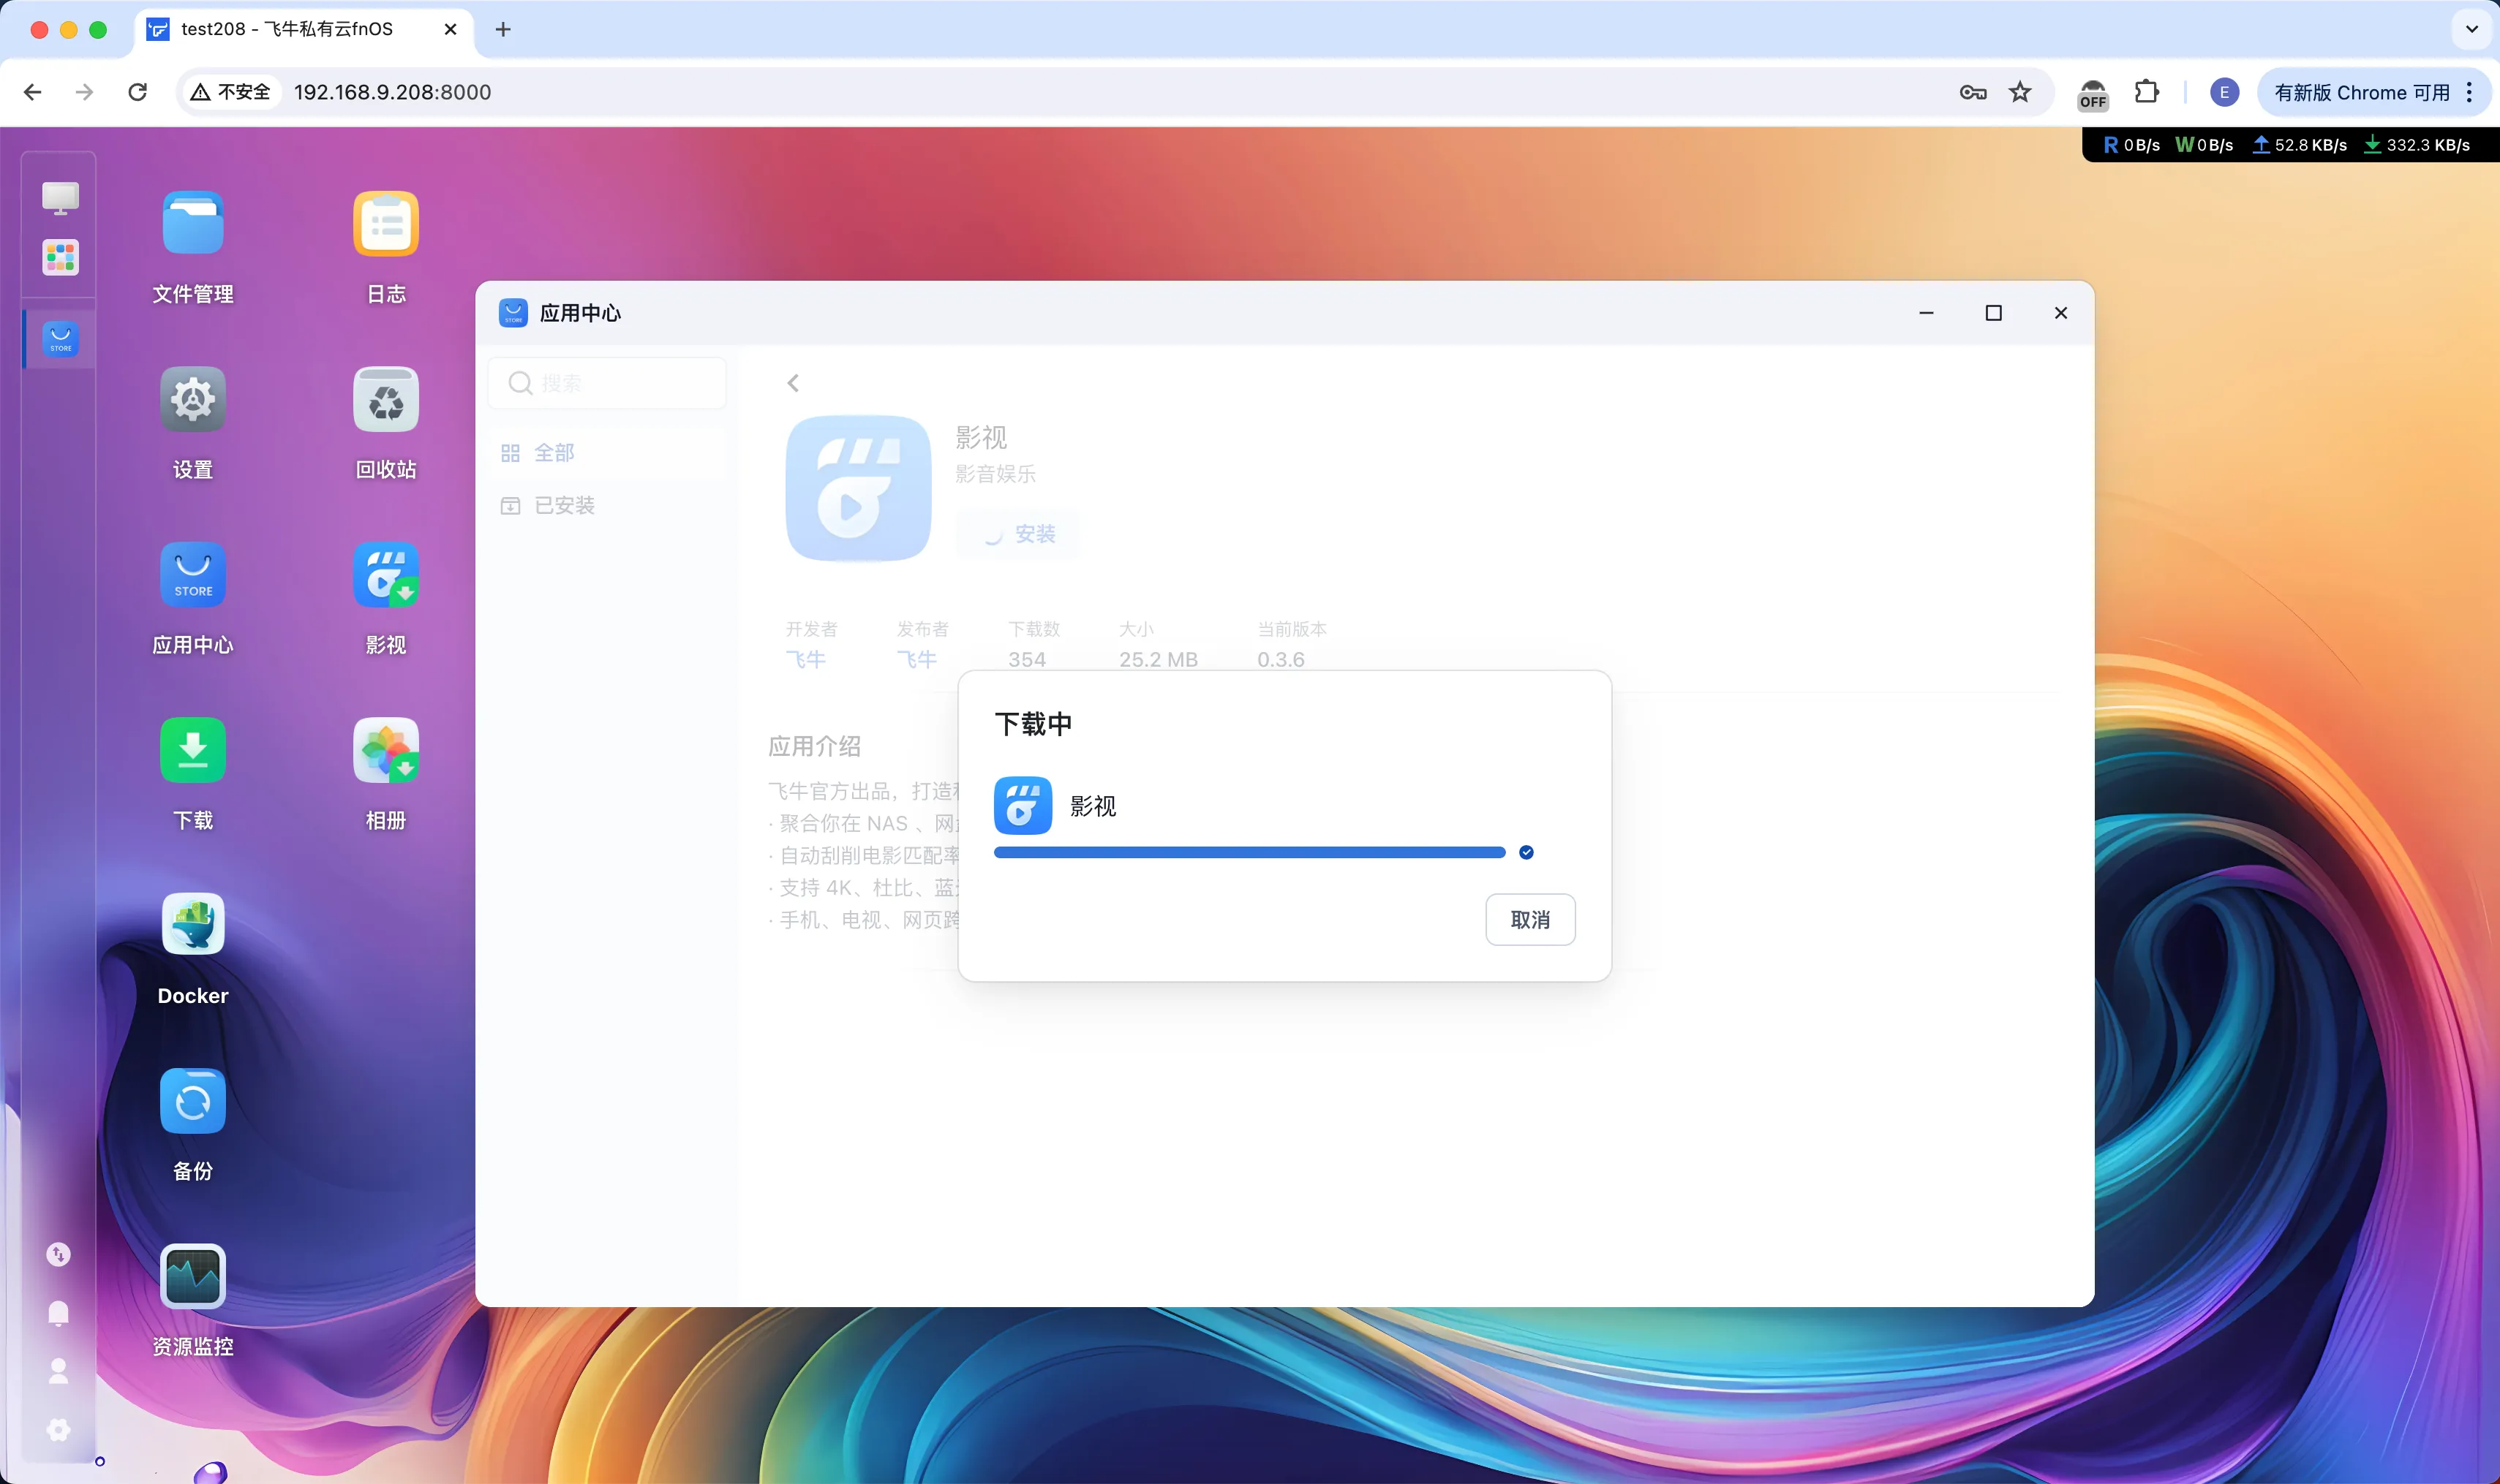
Task: Open the 文件管理 file manager desktop icon
Action: [192, 223]
